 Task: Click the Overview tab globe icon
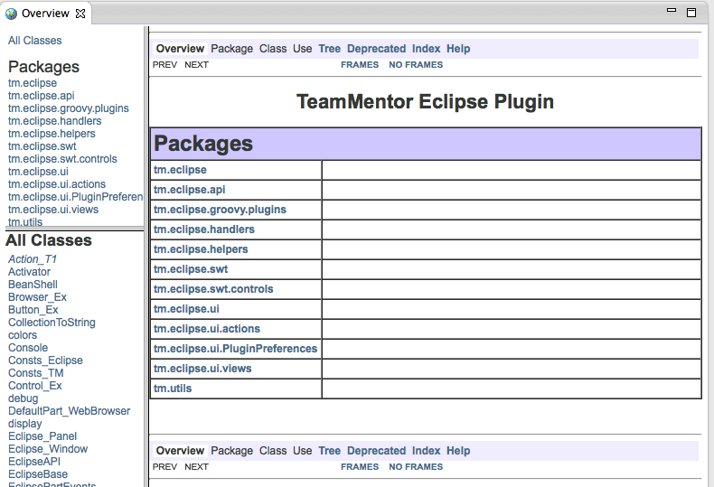click(11, 14)
